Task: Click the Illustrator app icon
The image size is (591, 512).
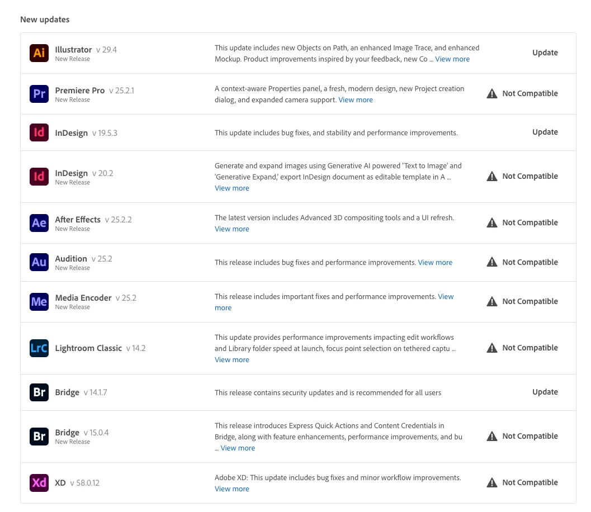Action: tap(39, 53)
